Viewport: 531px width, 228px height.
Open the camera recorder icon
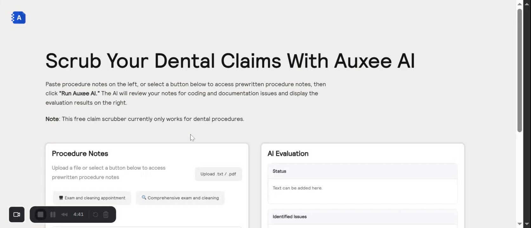(17, 214)
